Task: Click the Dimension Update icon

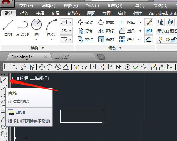Action: (170, 67)
